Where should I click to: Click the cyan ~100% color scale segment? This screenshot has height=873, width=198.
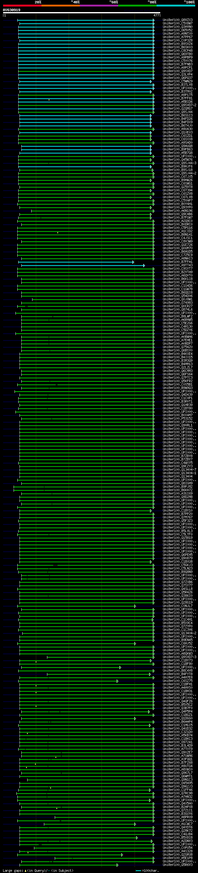point(176,6)
